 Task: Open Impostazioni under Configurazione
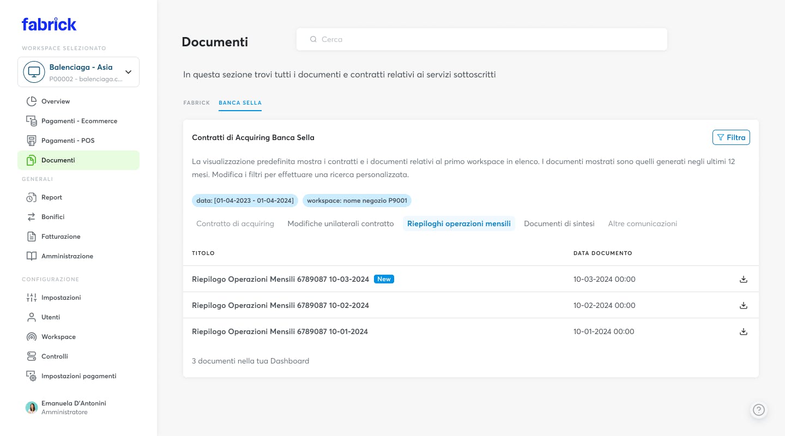tap(78, 298)
